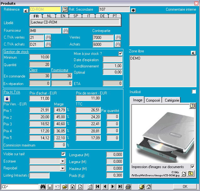Image resolution: width=200 pixels, height=191 pixels.
Task: Click the help icon next to Référence field
Action: pos(65,9)
